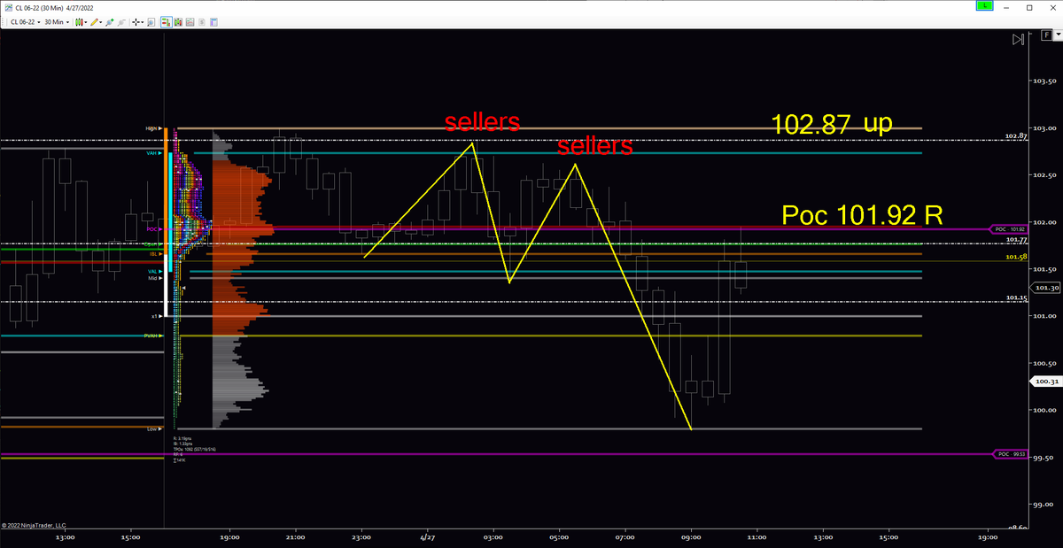Select the '102.87 up' yellow annotation

[832, 124]
